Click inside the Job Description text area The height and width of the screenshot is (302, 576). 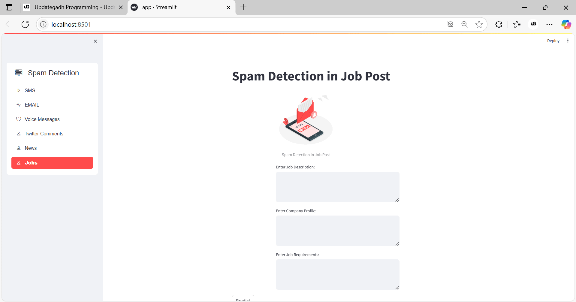tap(337, 187)
